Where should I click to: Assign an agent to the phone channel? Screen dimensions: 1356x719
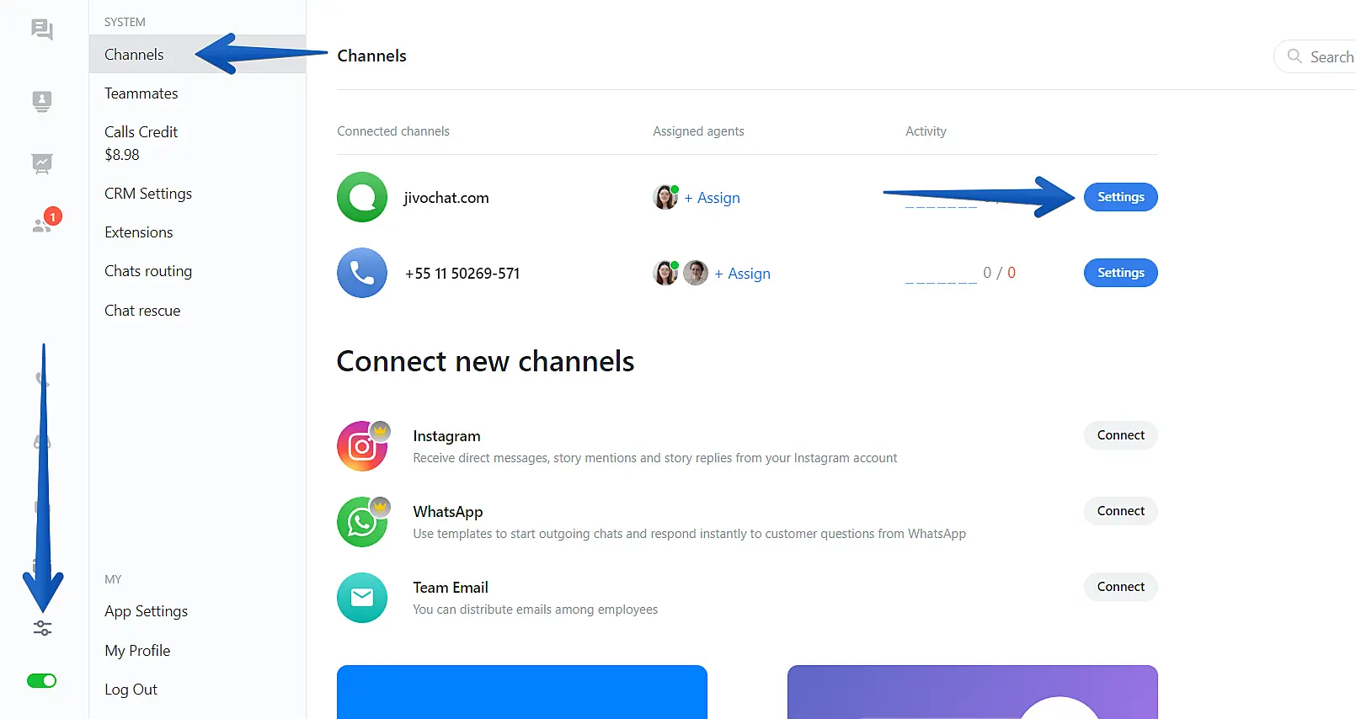coord(742,274)
